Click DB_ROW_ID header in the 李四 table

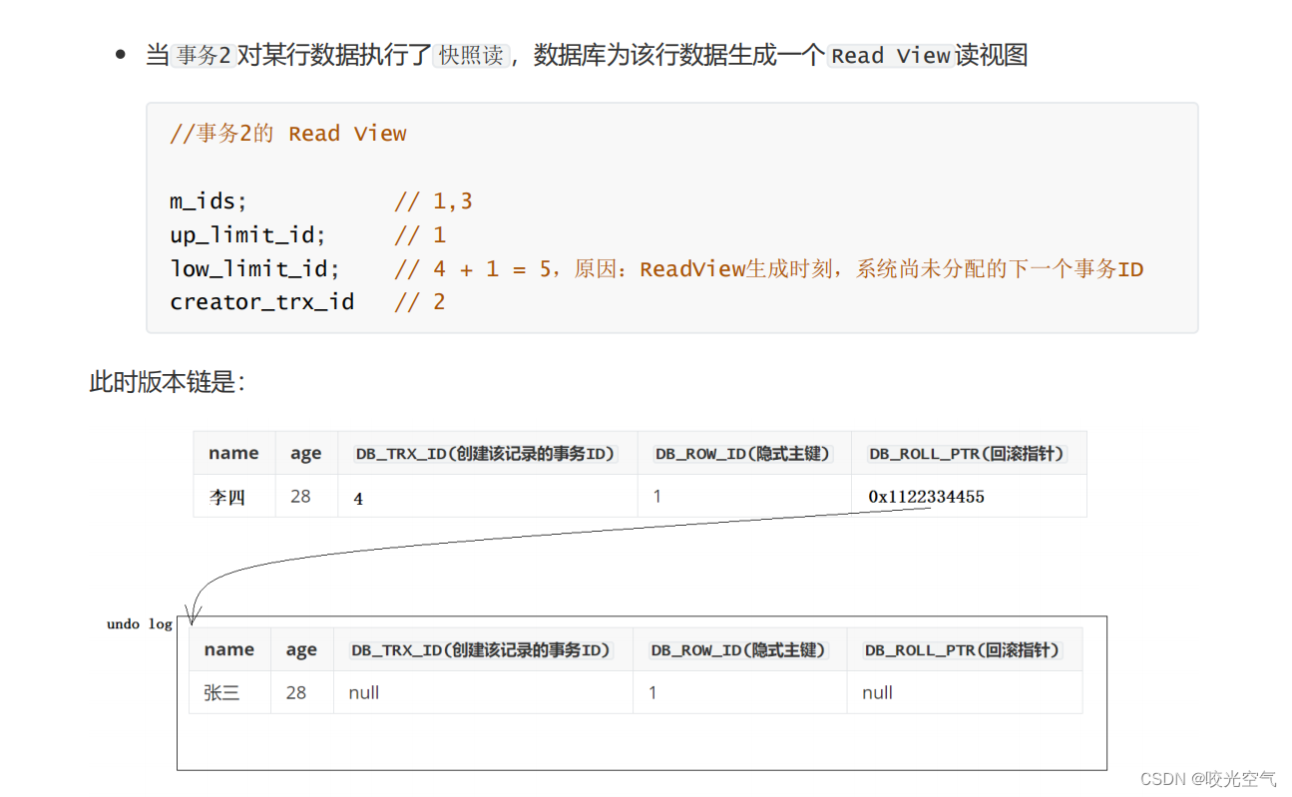click(743, 454)
